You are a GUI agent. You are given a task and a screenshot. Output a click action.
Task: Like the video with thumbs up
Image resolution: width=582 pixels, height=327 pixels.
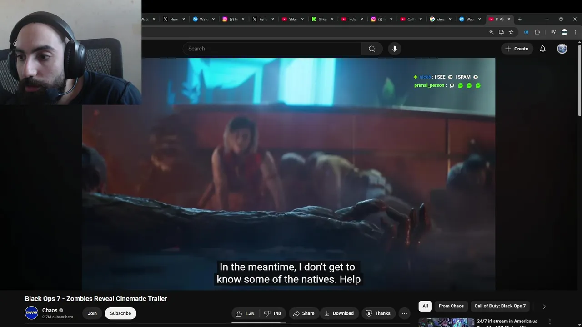tap(245, 313)
